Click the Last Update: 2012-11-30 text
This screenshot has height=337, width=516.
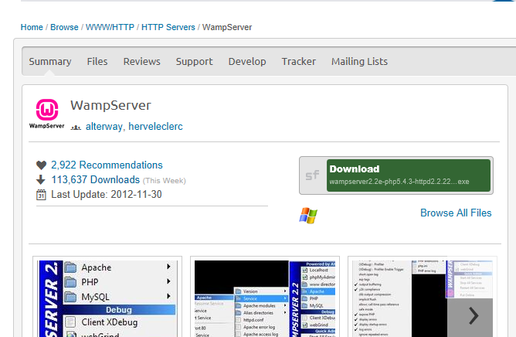[x=107, y=194]
